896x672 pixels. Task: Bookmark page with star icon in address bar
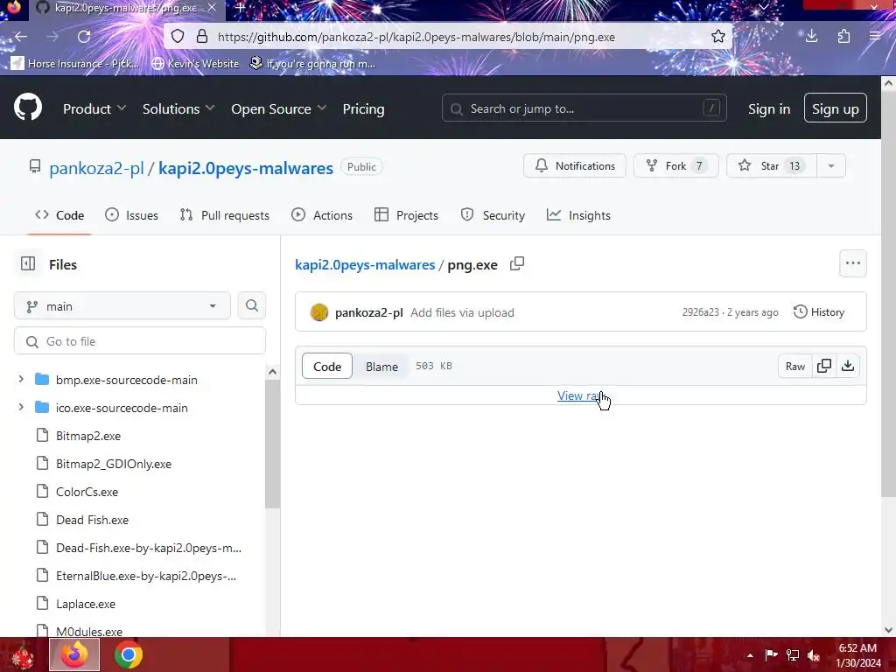(x=717, y=37)
